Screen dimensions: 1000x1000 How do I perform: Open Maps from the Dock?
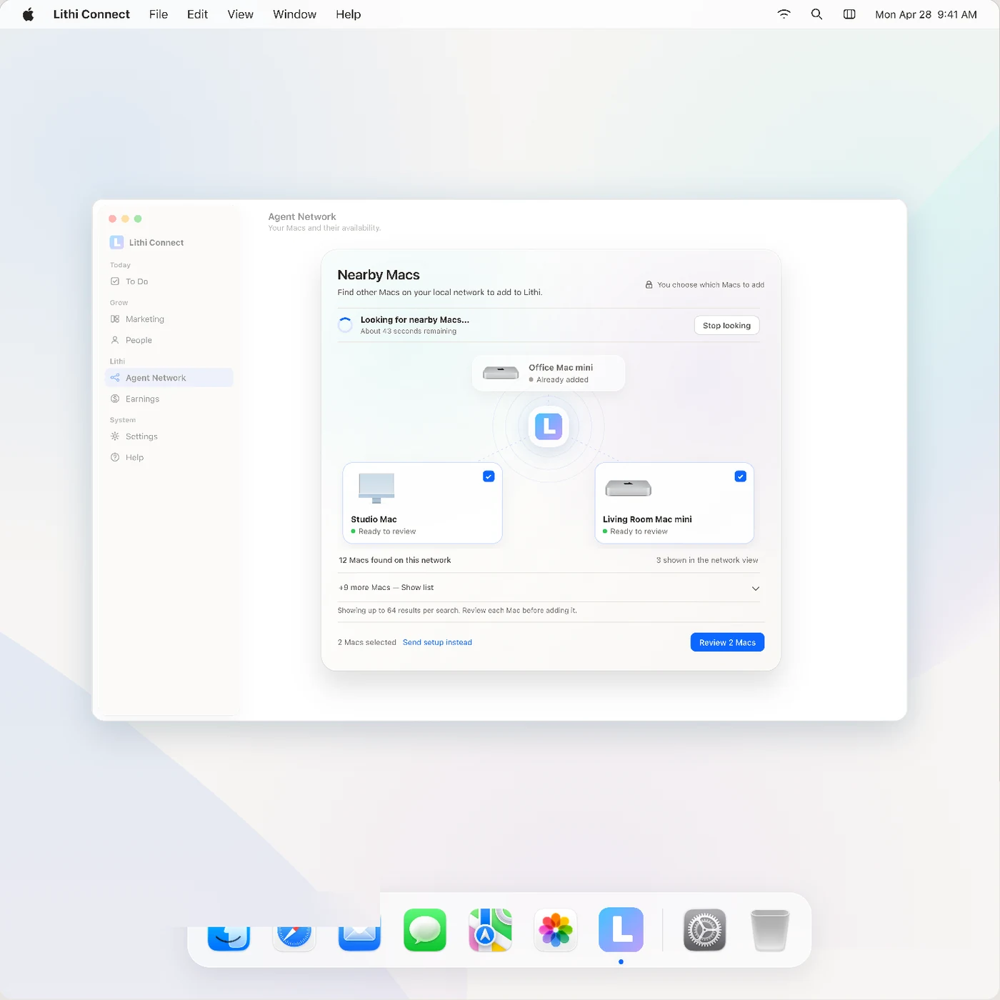[490, 930]
